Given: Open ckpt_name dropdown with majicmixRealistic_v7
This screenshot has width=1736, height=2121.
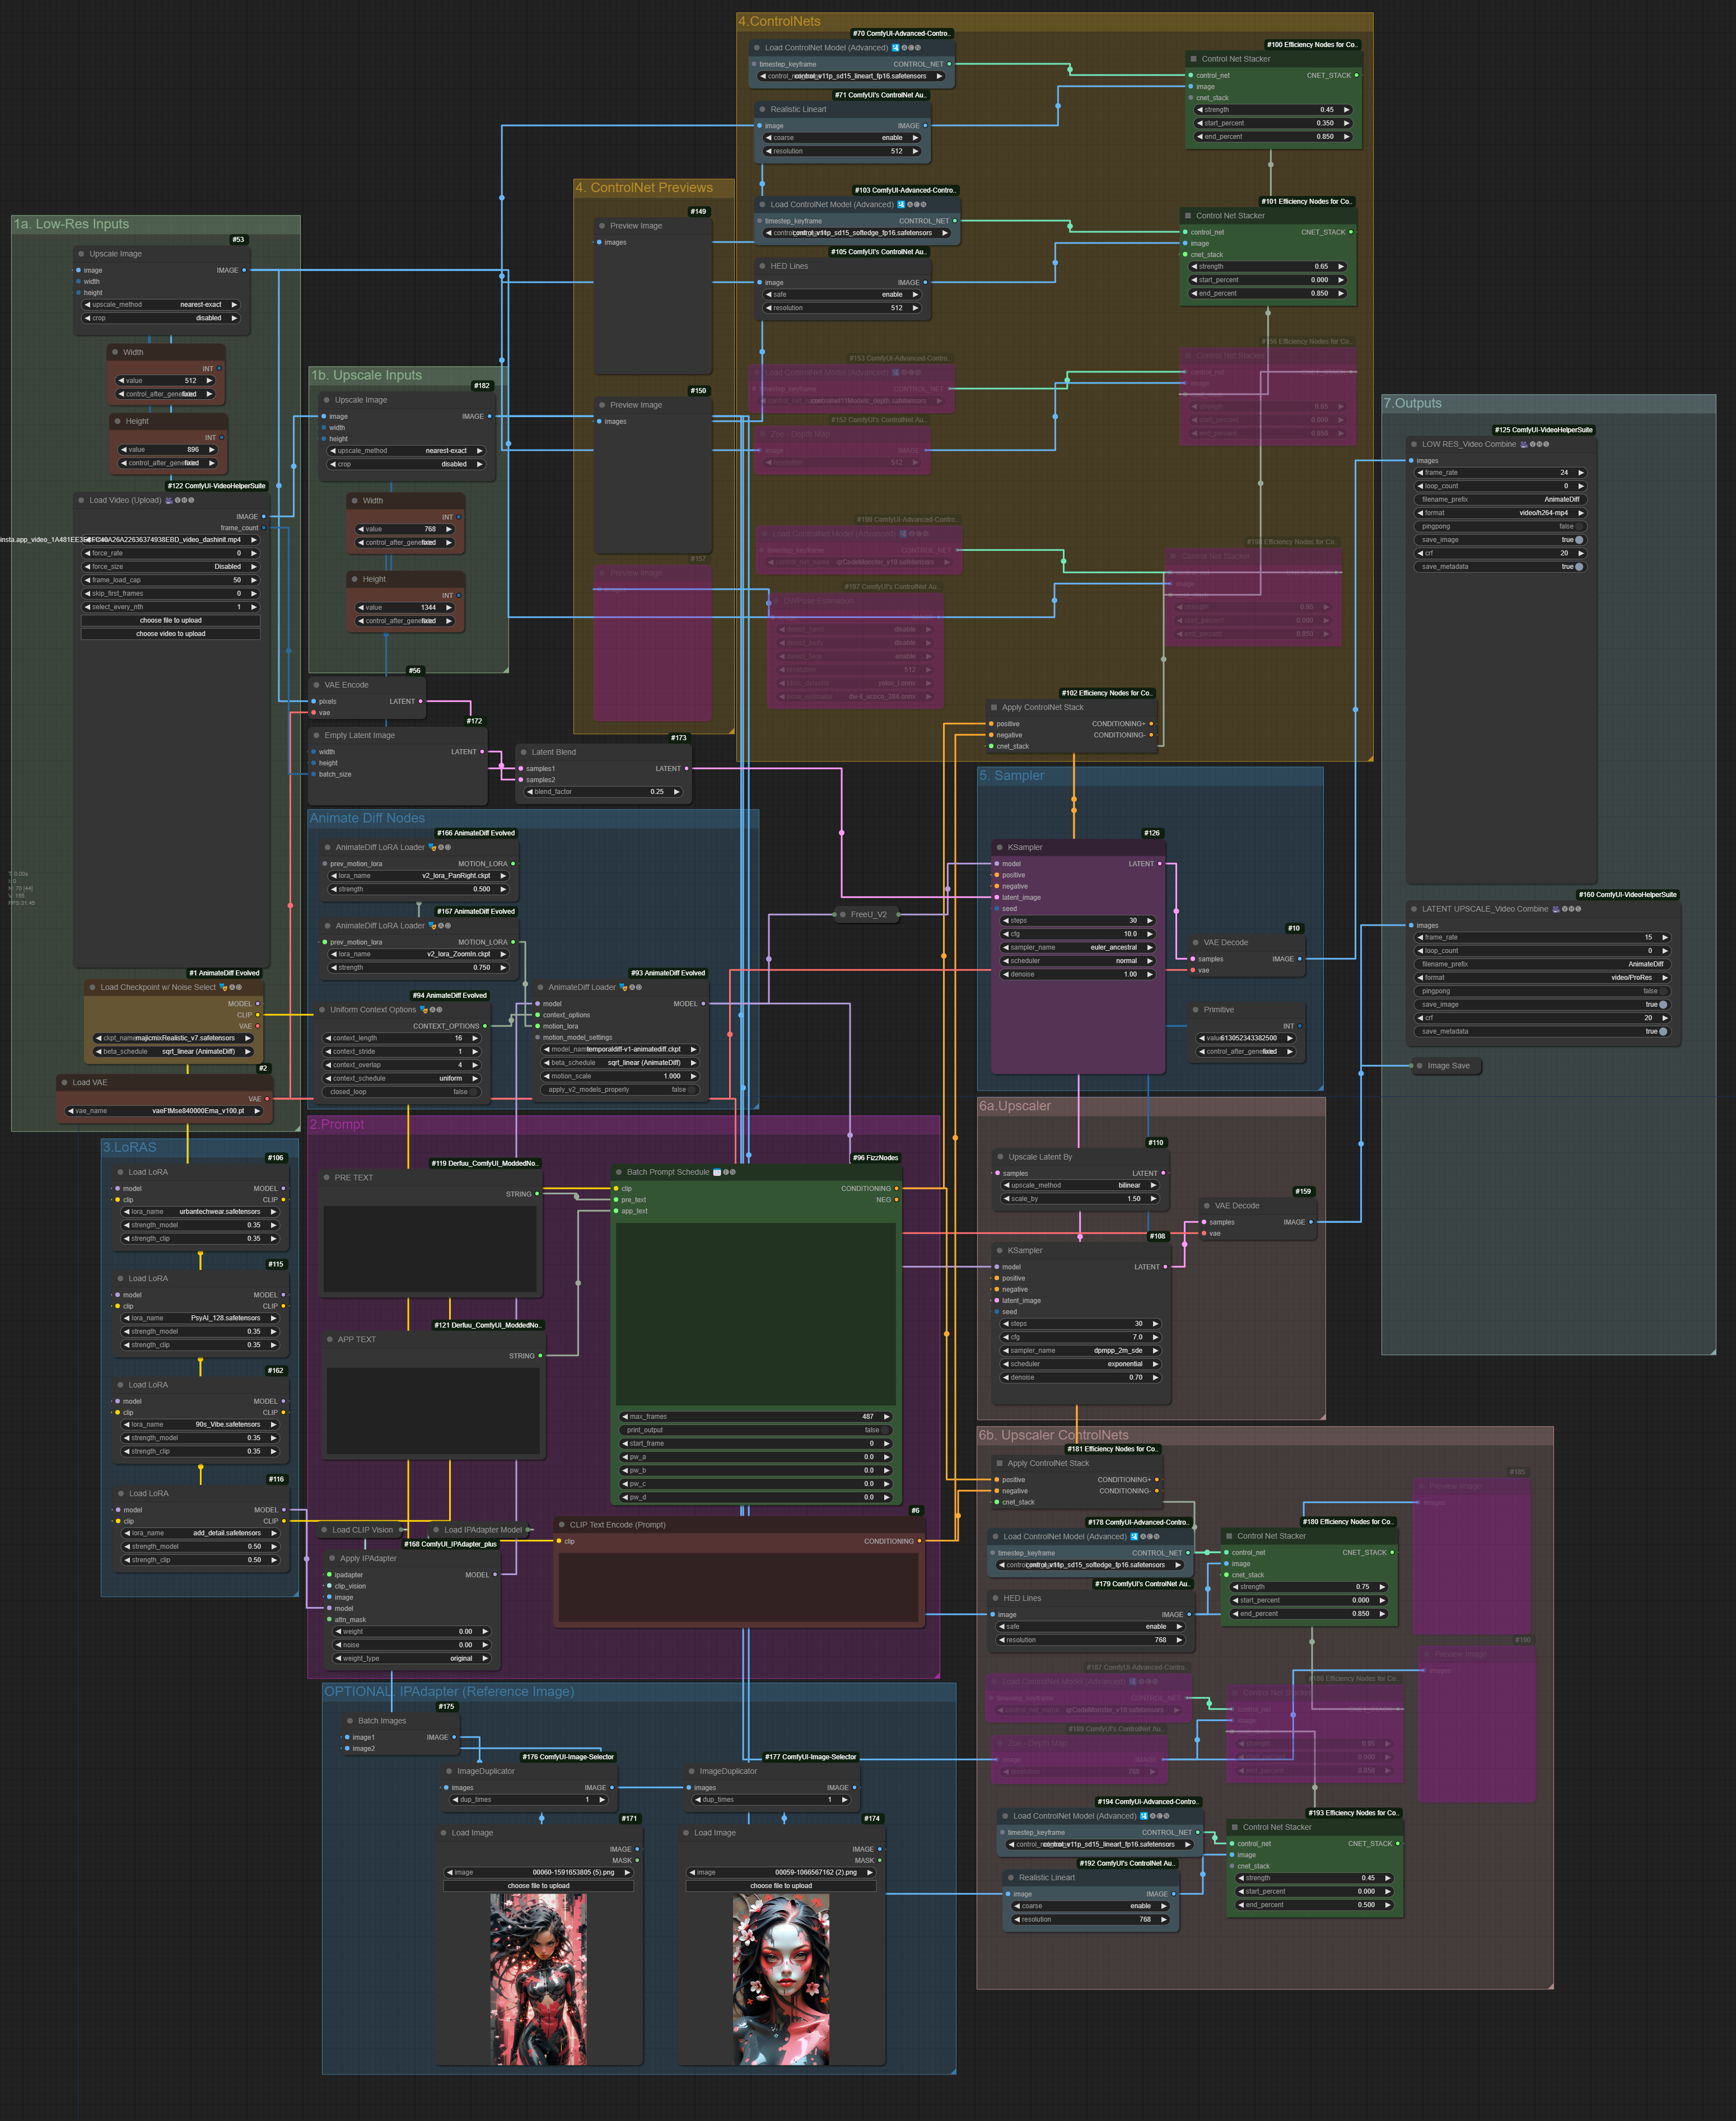Looking at the screenshot, I should [x=173, y=1038].
